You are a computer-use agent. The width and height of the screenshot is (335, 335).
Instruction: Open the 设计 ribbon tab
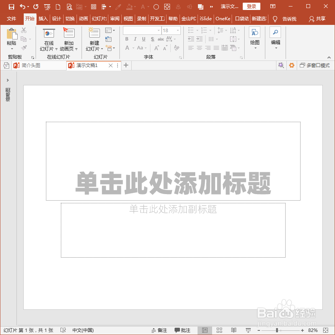point(56,18)
